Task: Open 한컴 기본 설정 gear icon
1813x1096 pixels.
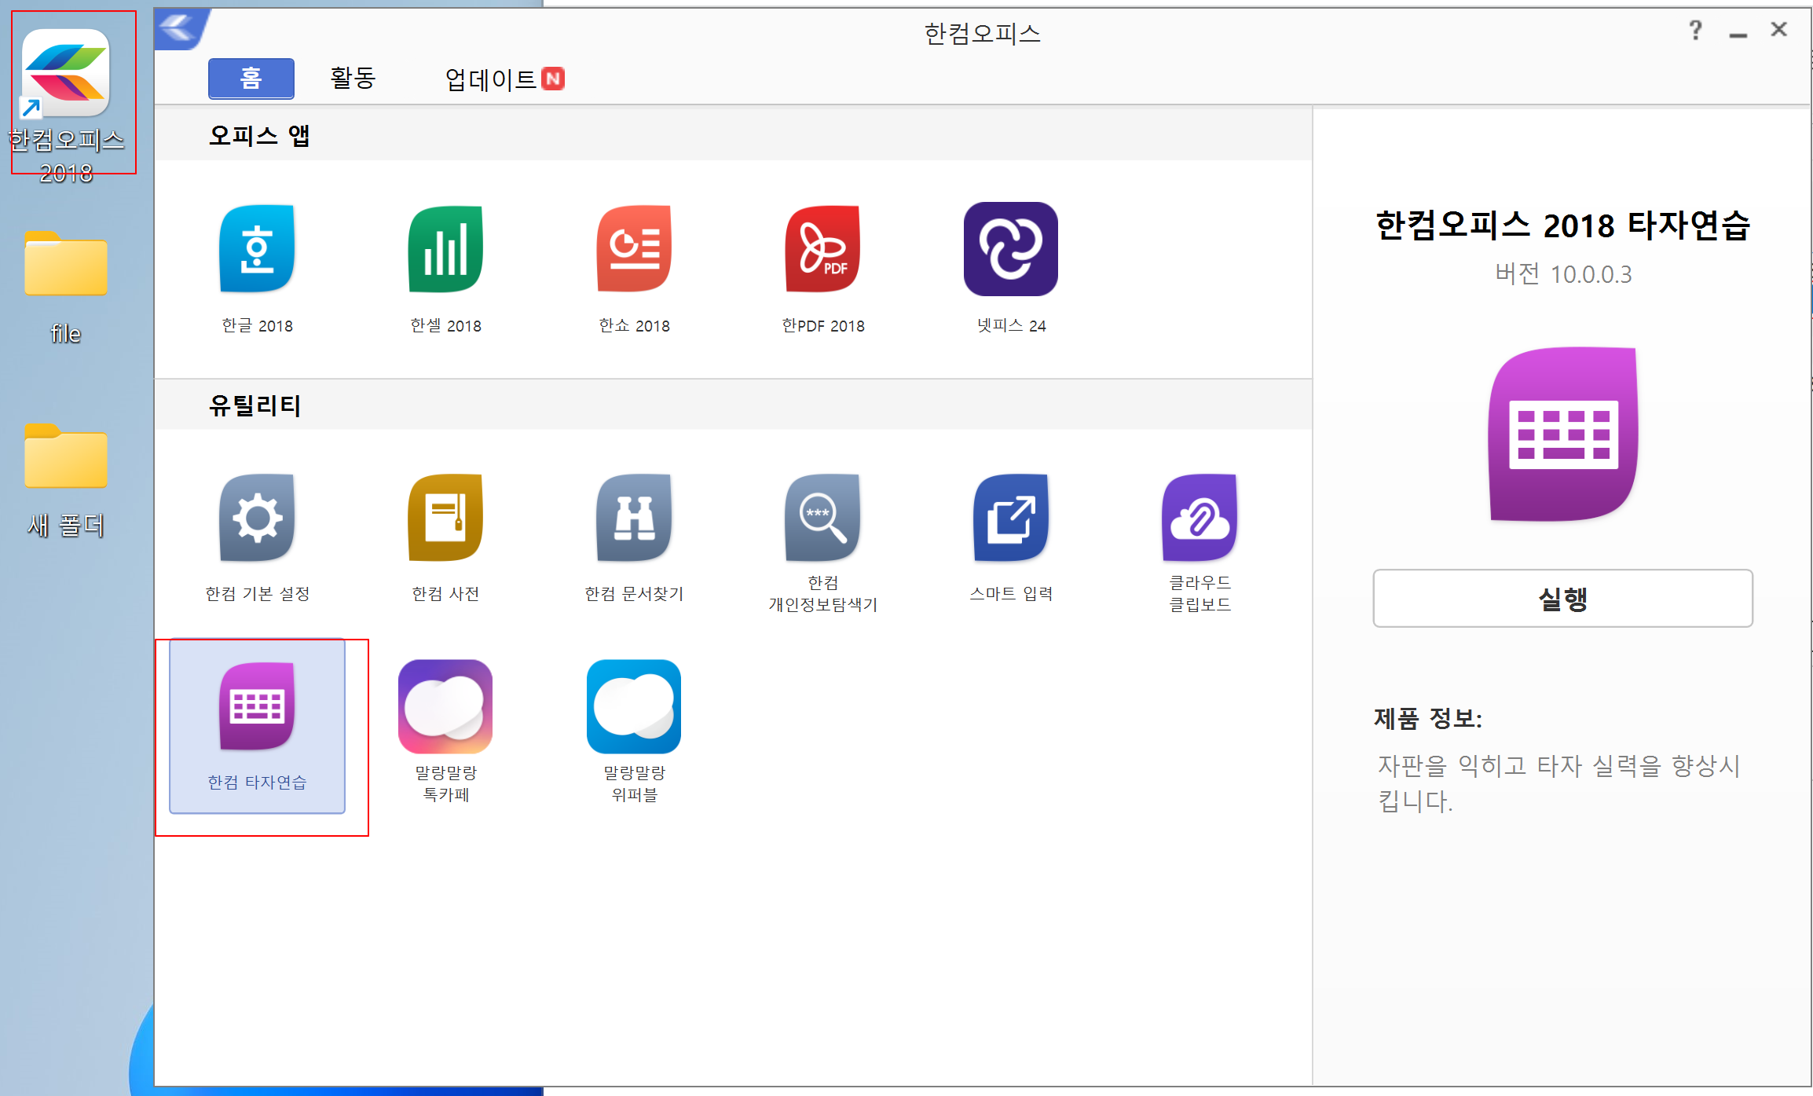Action: (x=257, y=518)
